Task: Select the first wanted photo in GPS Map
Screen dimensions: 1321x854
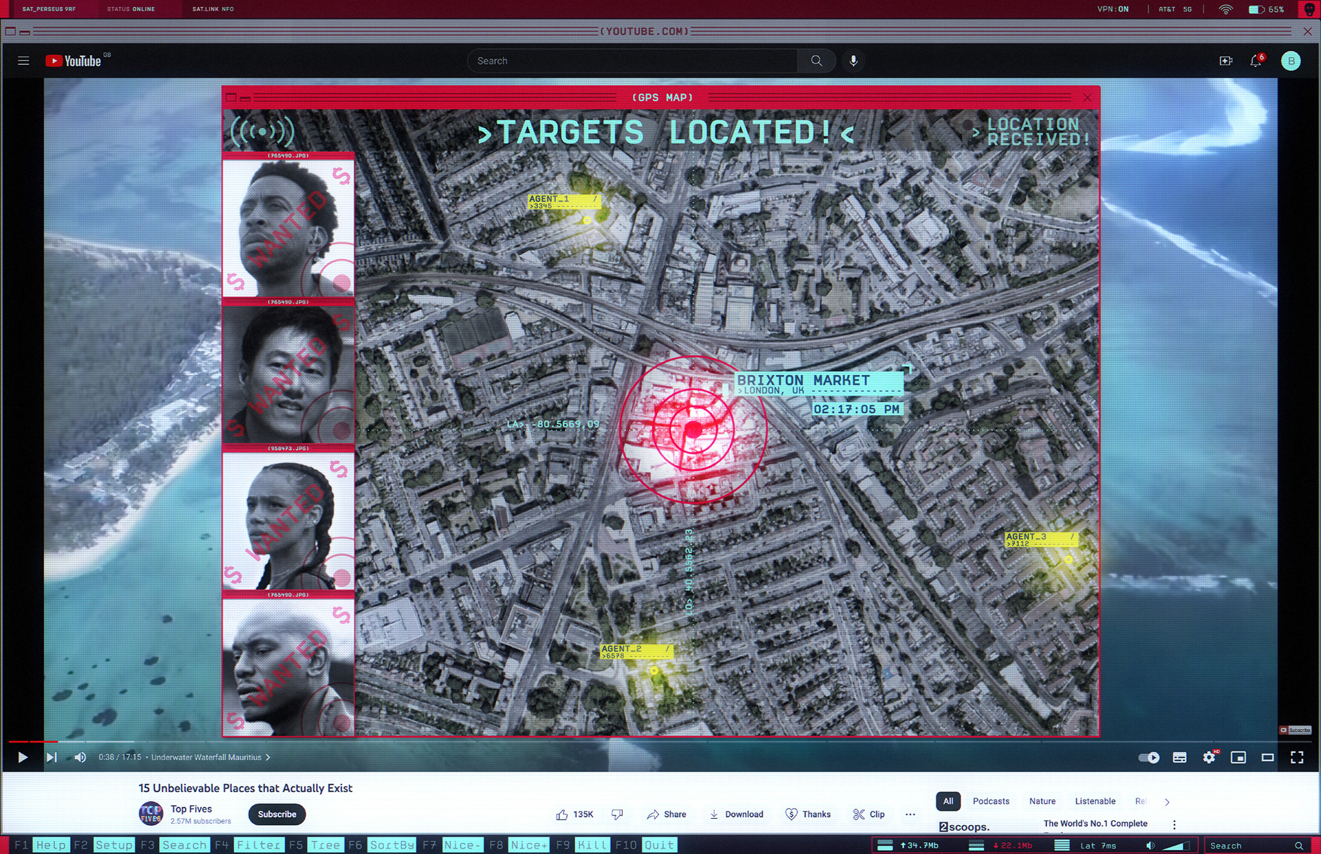Action: [x=288, y=228]
